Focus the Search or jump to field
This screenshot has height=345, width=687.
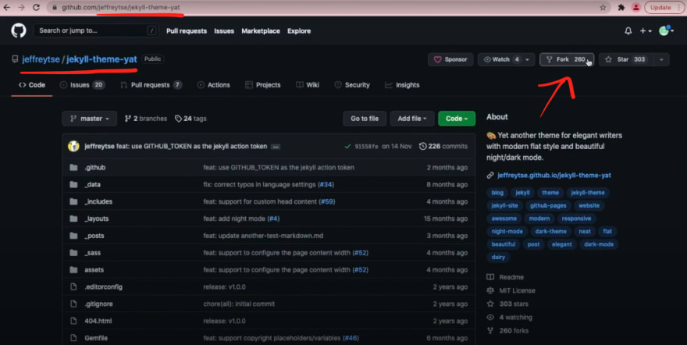pos(96,30)
